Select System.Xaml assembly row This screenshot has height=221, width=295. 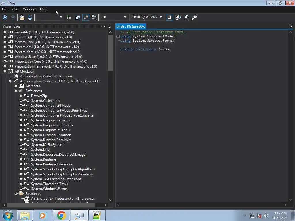pyautogui.click(x=48, y=52)
